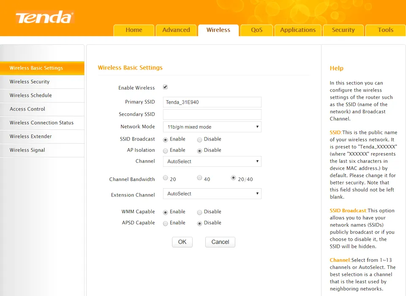This screenshot has height=296, width=406.
Task: Switch to the Advanced tab
Action: [x=176, y=30]
